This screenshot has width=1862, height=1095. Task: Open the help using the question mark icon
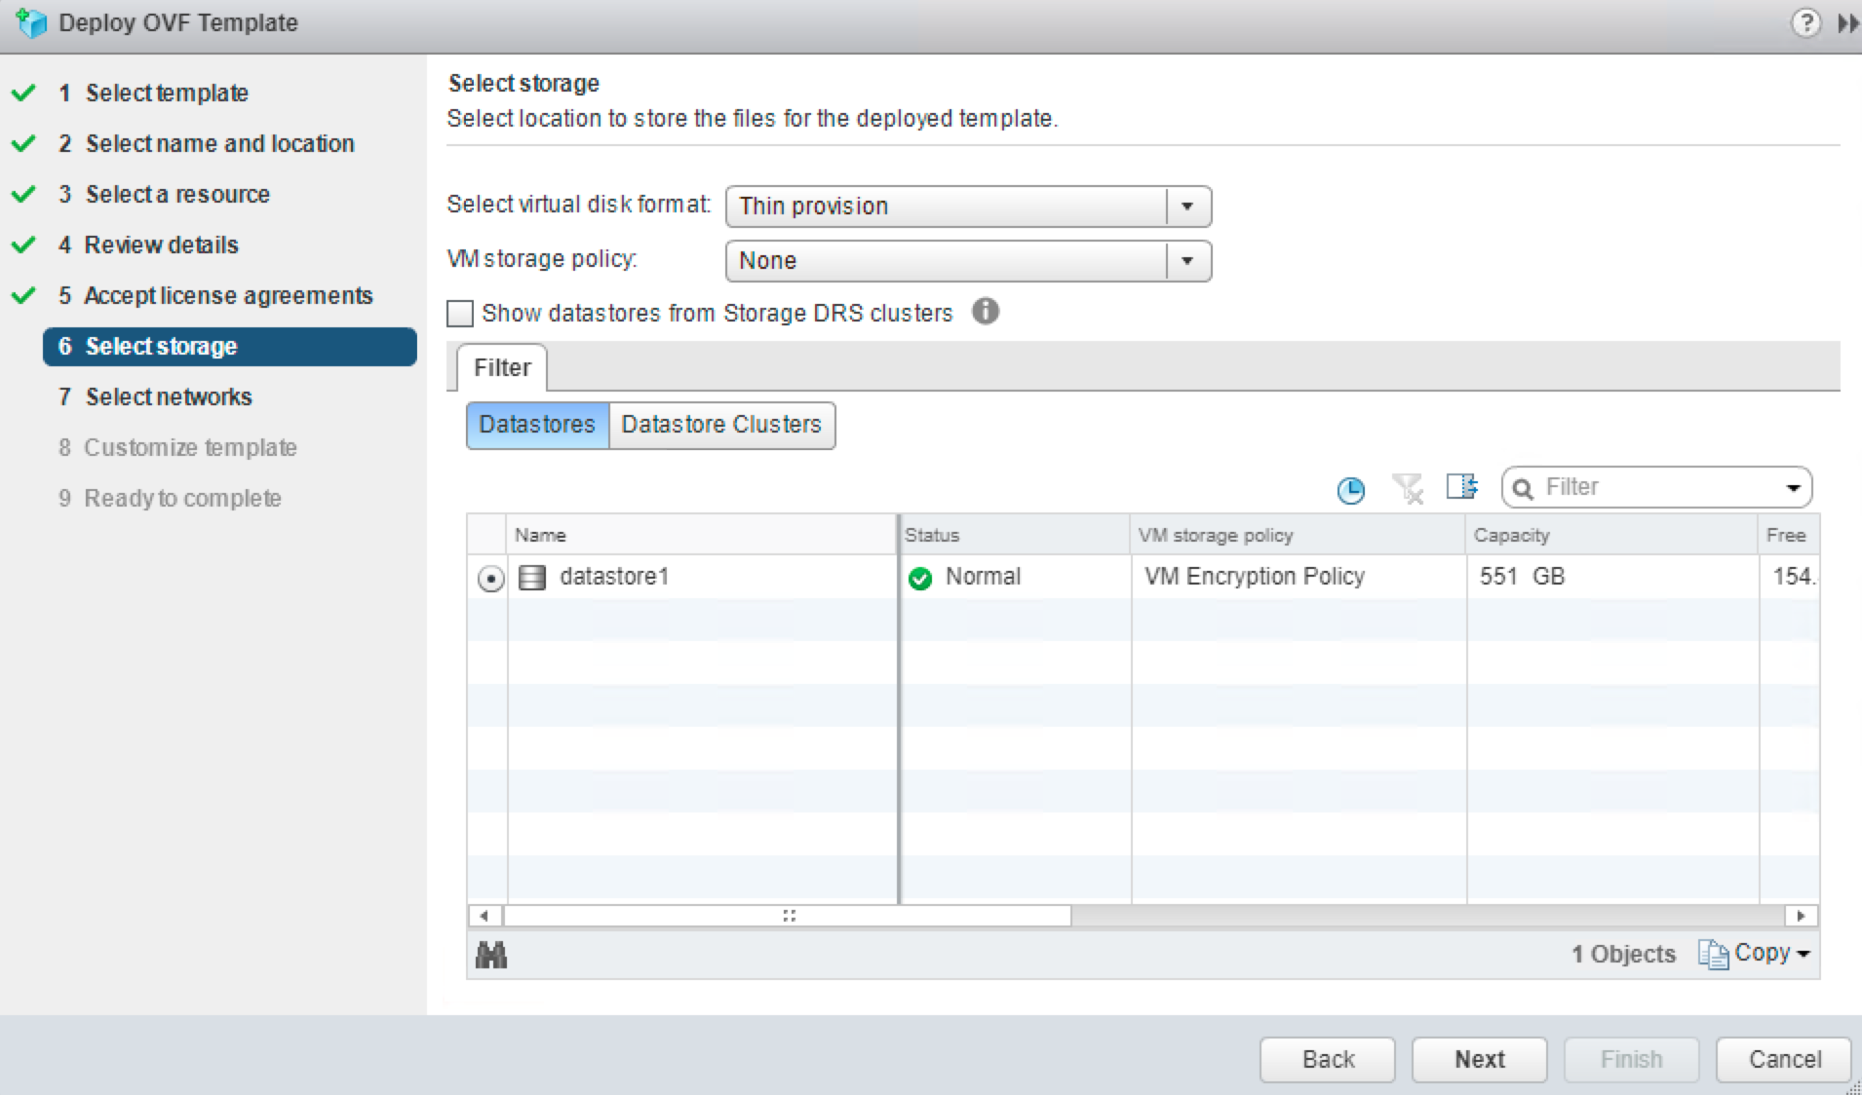coord(1808,22)
